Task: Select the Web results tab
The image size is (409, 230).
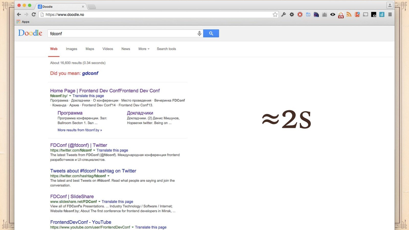Action: coord(54,49)
